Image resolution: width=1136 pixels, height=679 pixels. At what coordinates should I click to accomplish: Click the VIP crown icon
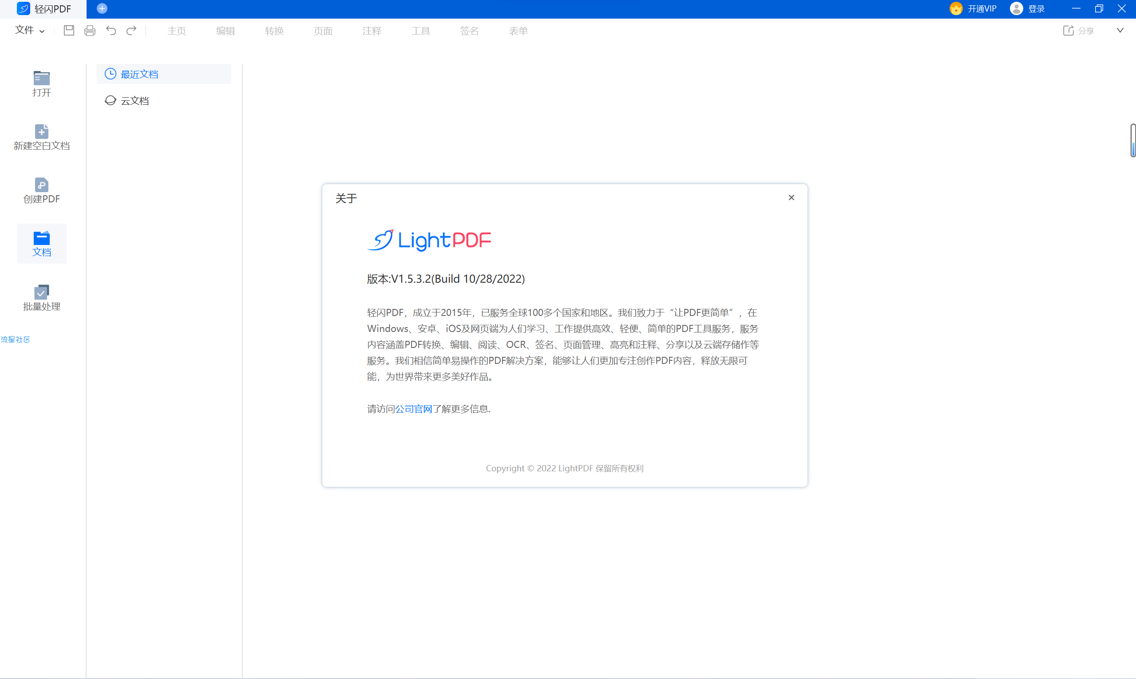click(x=956, y=9)
